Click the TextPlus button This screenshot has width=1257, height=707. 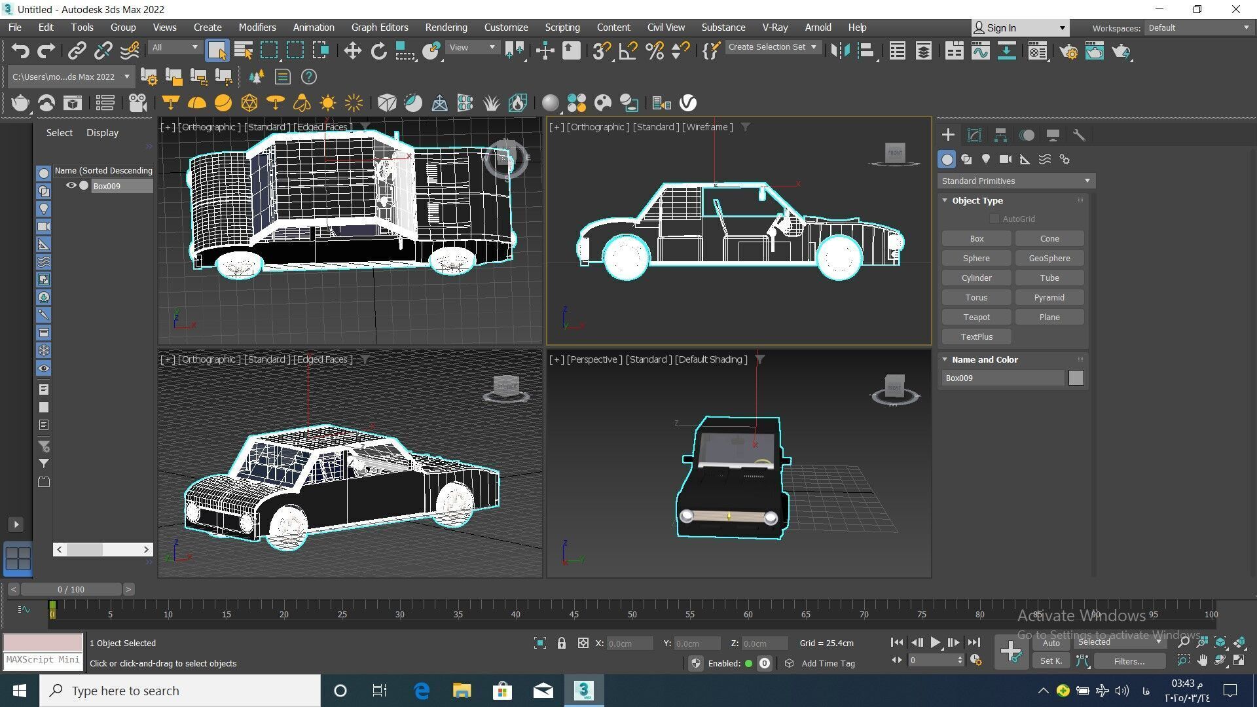pos(976,336)
